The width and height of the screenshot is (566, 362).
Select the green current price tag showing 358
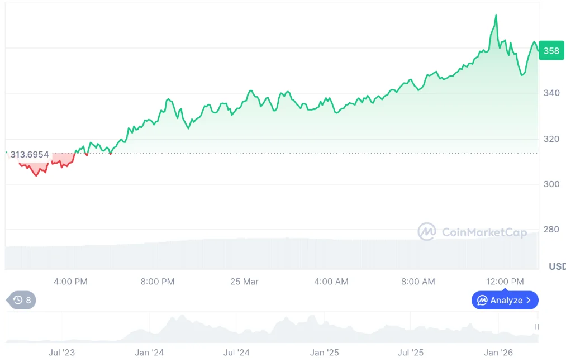[551, 50]
